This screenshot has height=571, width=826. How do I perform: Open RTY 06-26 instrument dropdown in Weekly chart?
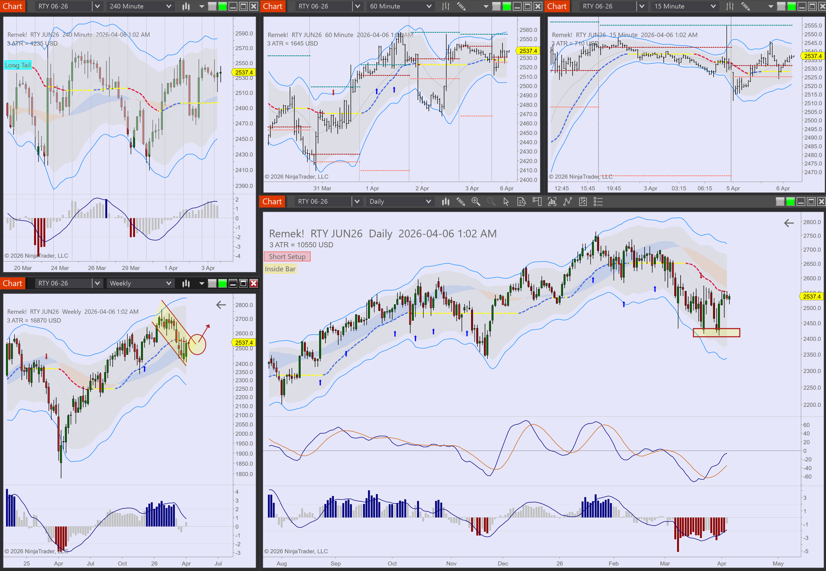(x=97, y=283)
